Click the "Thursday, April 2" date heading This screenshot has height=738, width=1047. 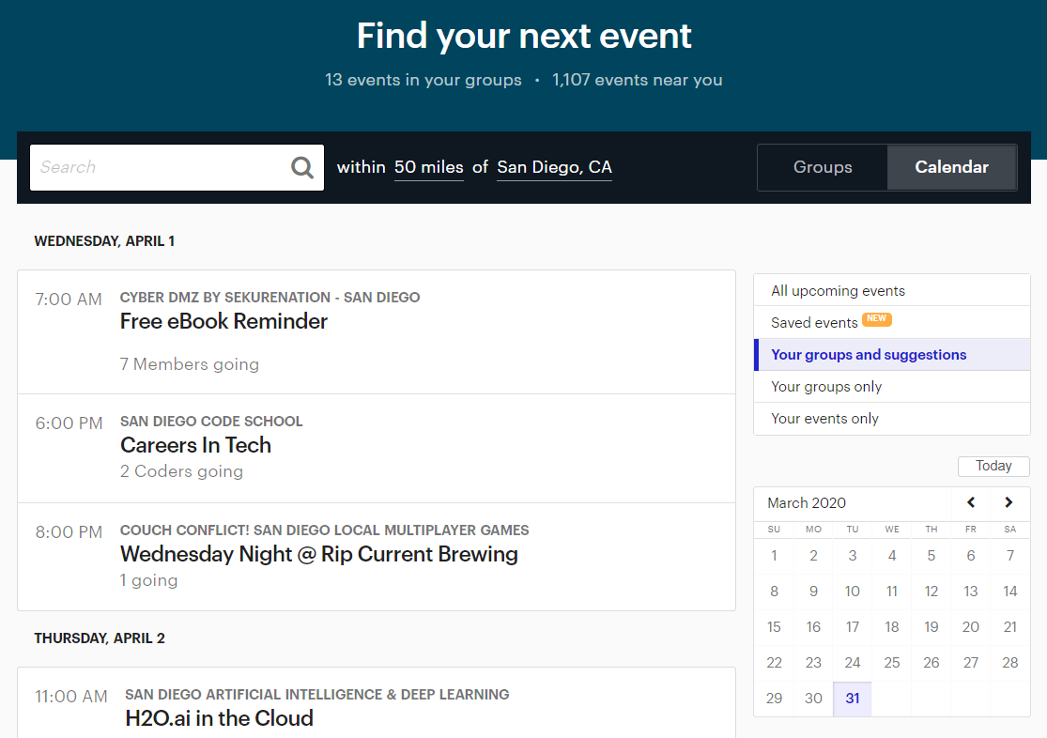[x=100, y=638]
